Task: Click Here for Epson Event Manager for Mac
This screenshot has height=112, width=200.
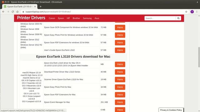Action: pyautogui.click(x=120, y=102)
